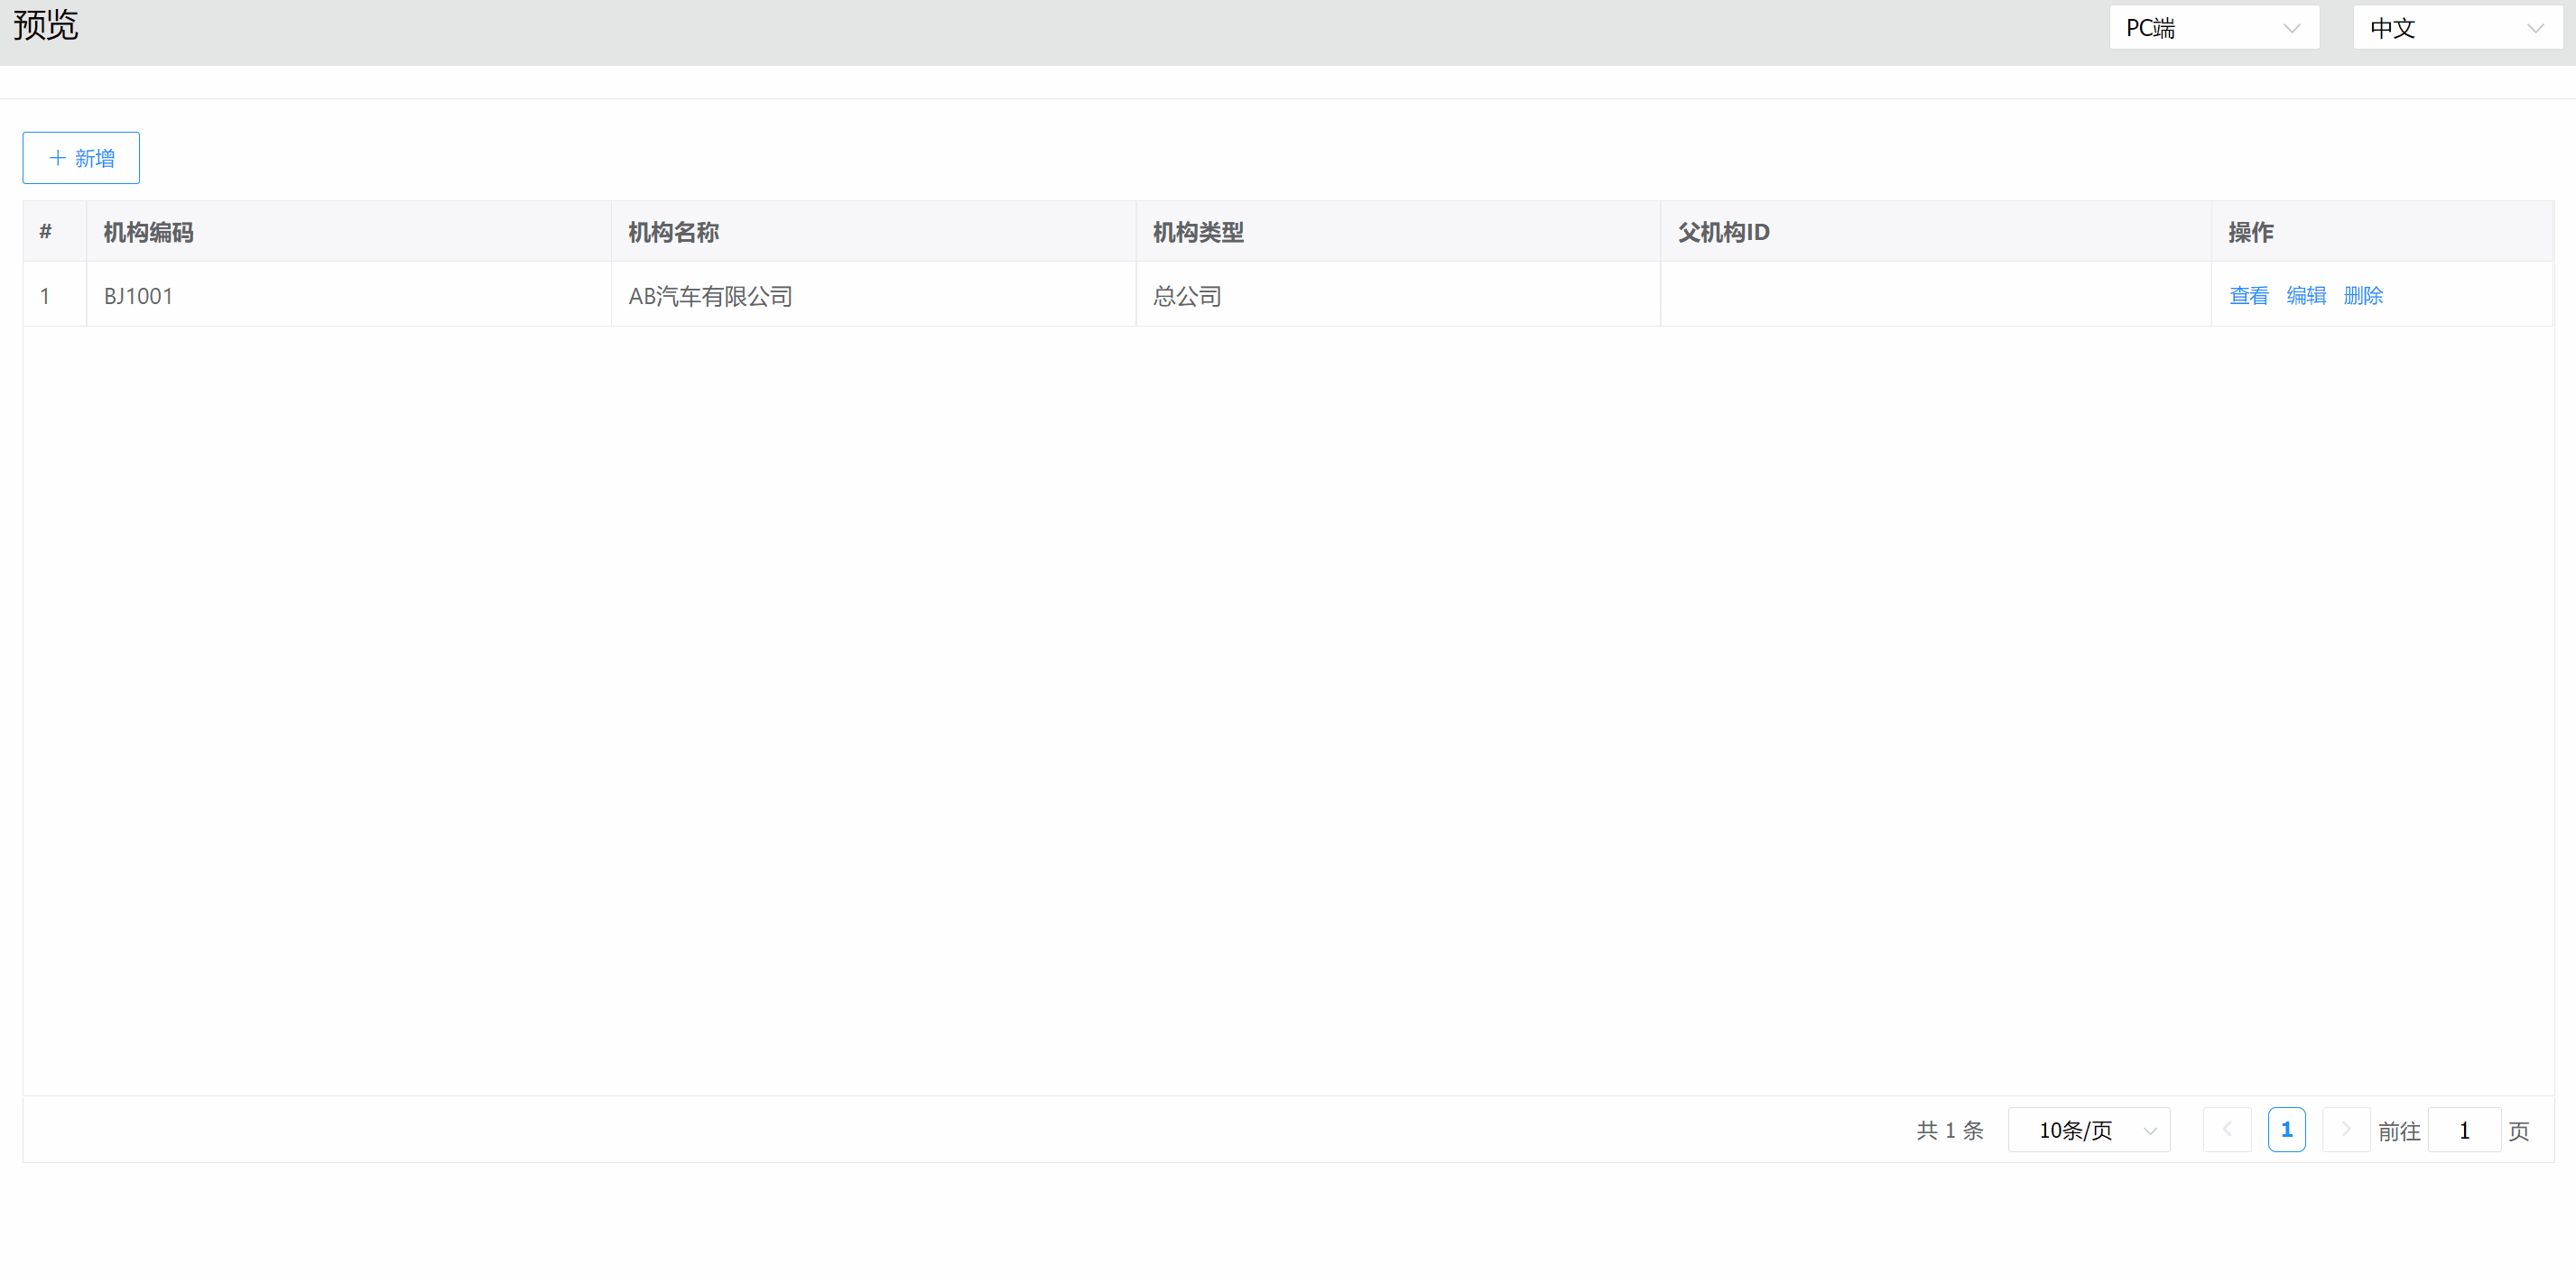Viewport: 2576px width, 1274px height.
Task: Click 查看 link for BJ1001 row
Action: tap(2248, 296)
